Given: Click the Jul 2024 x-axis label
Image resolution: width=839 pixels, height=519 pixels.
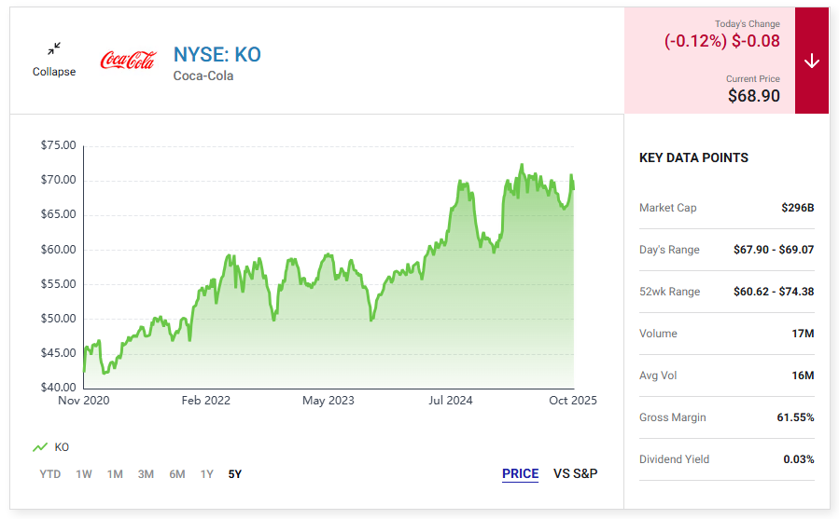Looking at the screenshot, I should click(451, 401).
